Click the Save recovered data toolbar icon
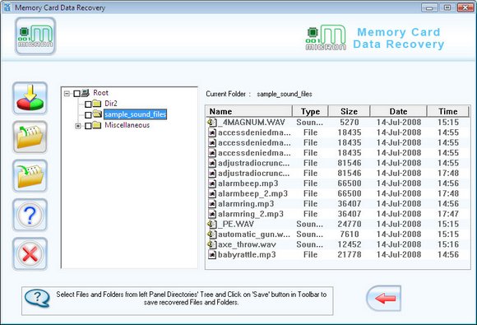 click(30, 98)
